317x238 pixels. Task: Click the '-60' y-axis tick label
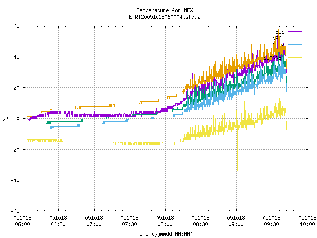point(15,211)
